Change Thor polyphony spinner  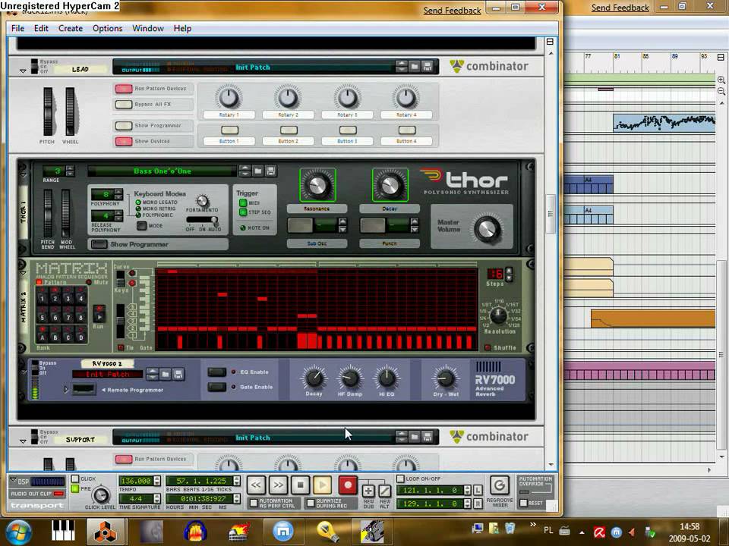(x=118, y=194)
